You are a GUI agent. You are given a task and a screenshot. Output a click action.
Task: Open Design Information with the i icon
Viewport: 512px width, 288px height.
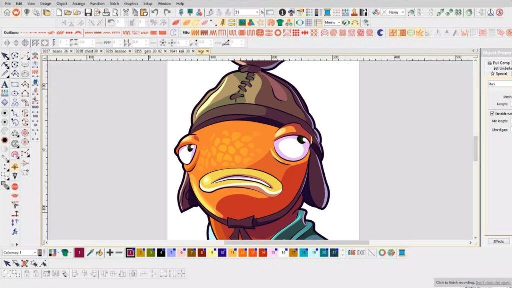click(x=282, y=12)
